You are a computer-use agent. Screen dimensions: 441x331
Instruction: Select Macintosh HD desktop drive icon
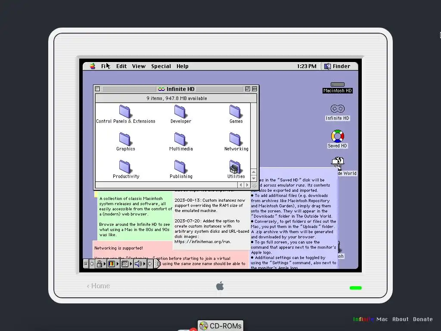pyautogui.click(x=338, y=84)
